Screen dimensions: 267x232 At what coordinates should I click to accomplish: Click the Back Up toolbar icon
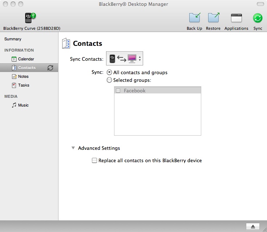point(194,18)
